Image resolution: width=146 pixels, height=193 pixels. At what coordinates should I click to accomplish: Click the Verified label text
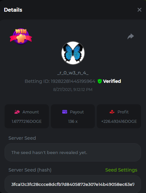tap(112, 81)
